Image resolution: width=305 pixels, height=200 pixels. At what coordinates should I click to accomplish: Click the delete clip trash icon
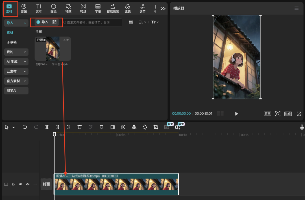[80, 127]
